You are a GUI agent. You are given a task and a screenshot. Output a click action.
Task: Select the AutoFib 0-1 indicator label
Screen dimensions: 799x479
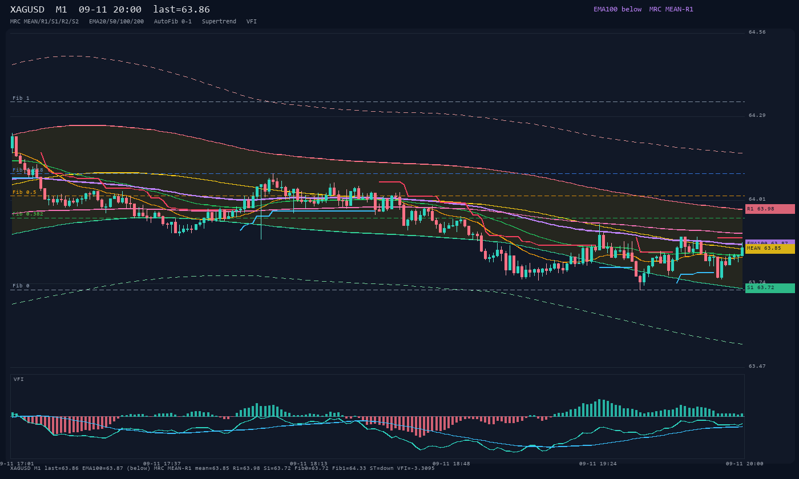(x=173, y=22)
